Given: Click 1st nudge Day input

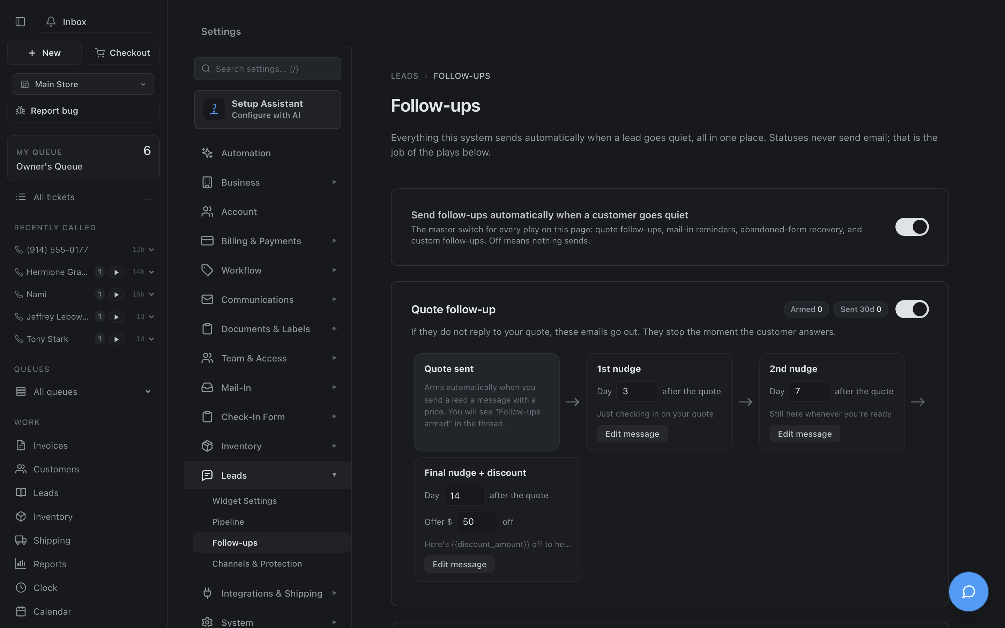Looking at the screenshot, I should pos(636,391).
